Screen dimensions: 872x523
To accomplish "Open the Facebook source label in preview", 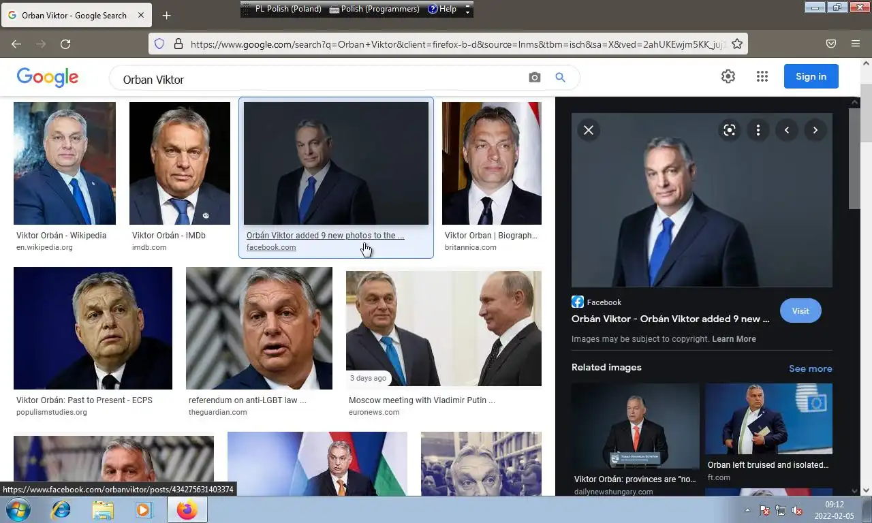I will click(597, 302).
